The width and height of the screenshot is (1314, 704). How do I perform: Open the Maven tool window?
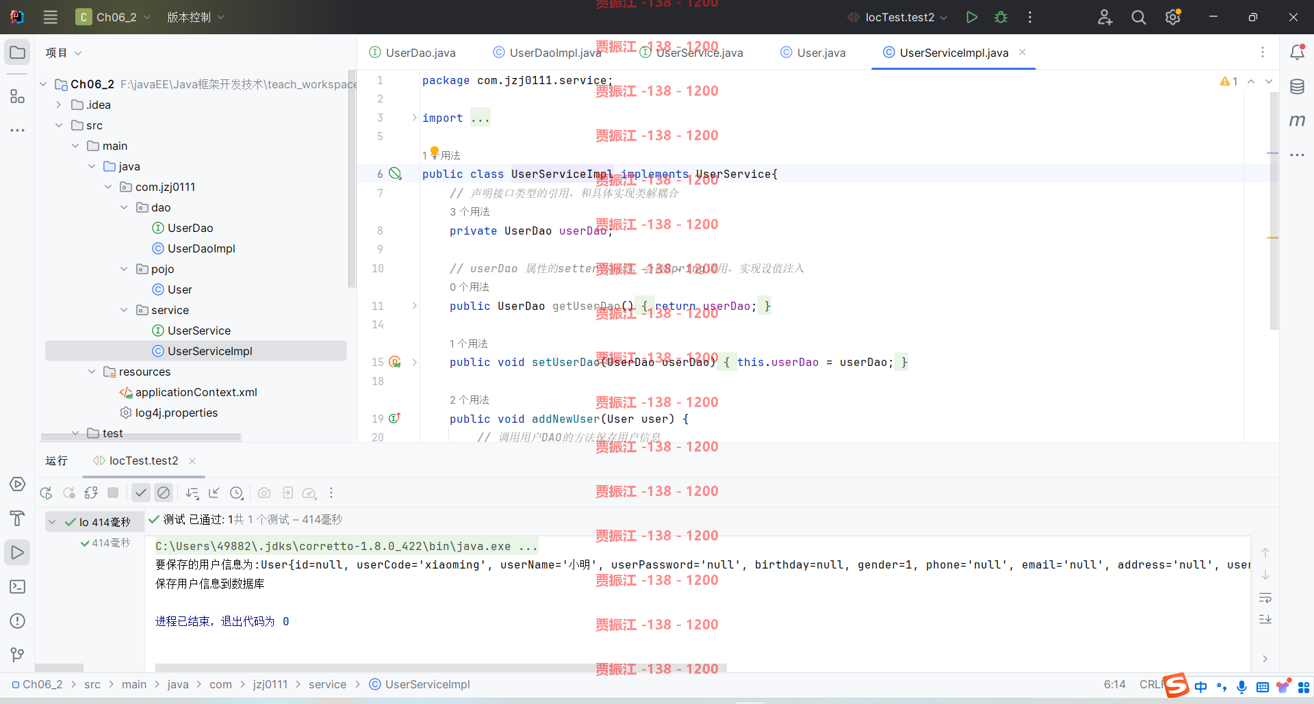pyautogui.click(x=1297, y=120)
